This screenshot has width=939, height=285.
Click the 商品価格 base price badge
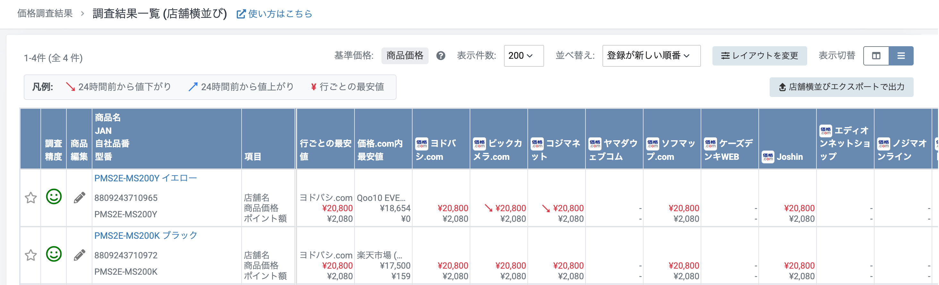(405, 56)
